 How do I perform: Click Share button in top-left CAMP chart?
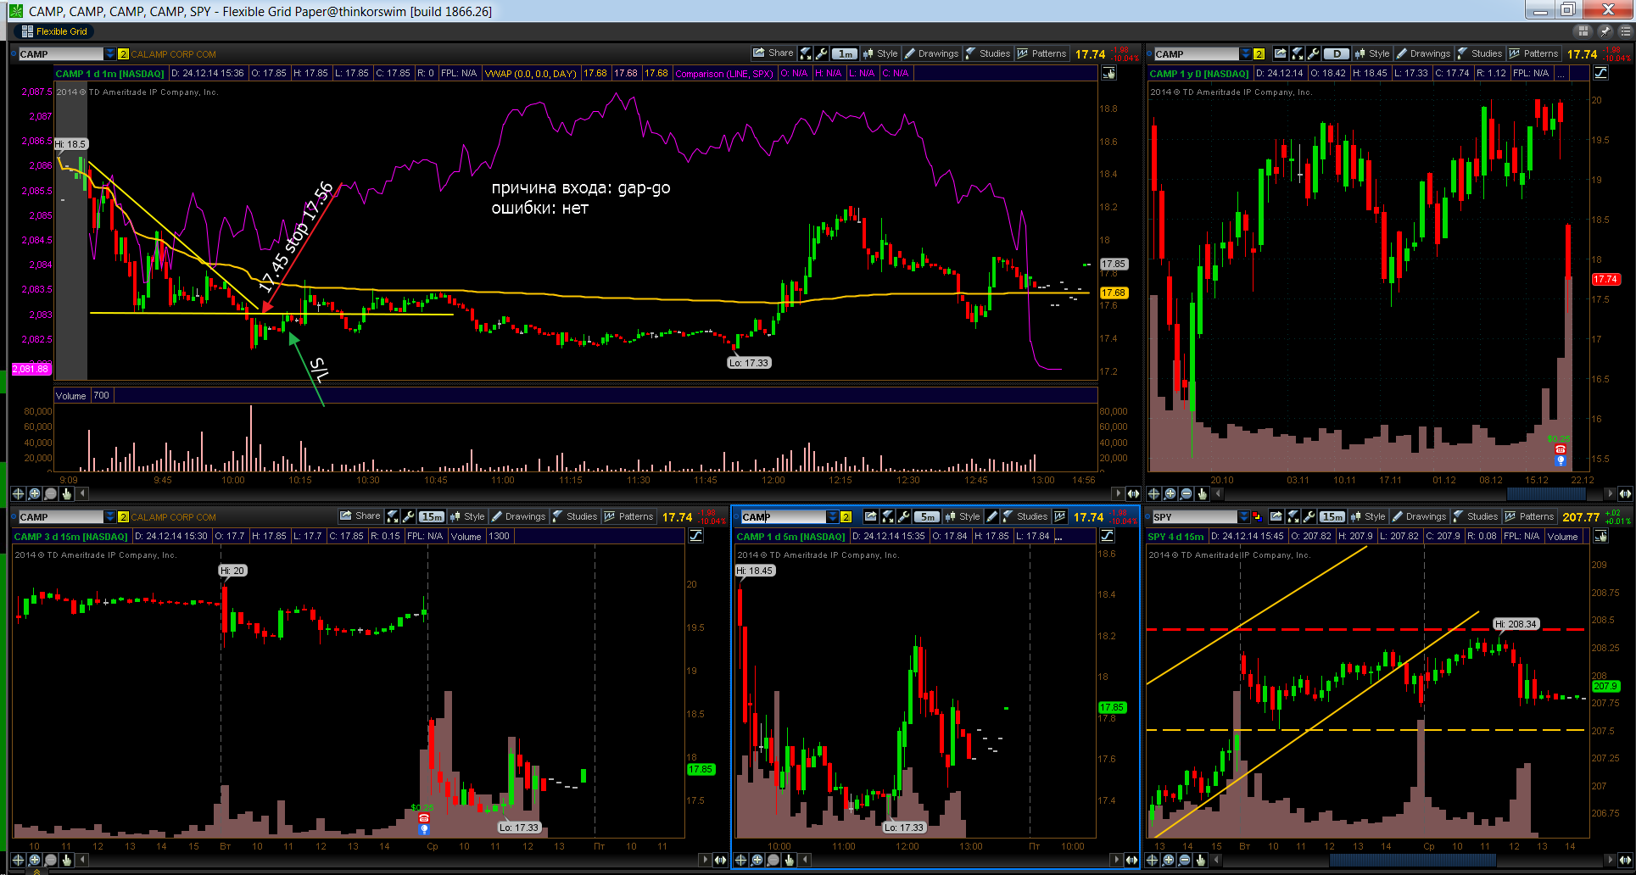[x=773, y=53]
